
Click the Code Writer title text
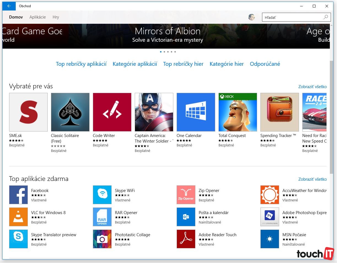pos(104,136)
